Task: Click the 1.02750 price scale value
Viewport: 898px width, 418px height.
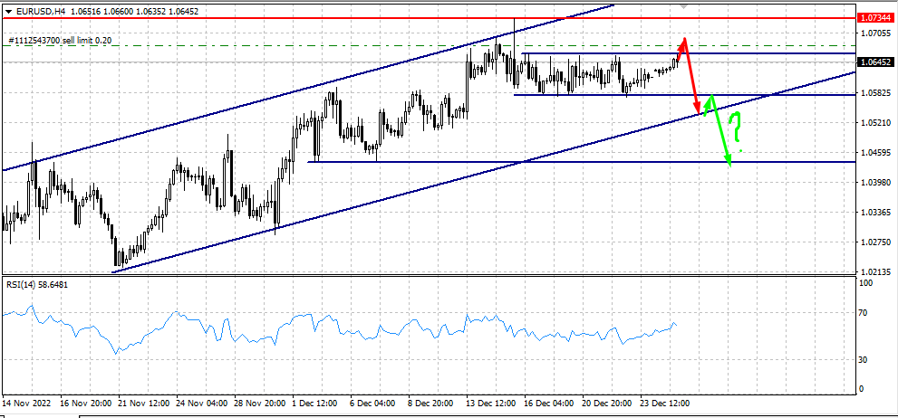Action: pyautogui.click(x=874, y=242)
